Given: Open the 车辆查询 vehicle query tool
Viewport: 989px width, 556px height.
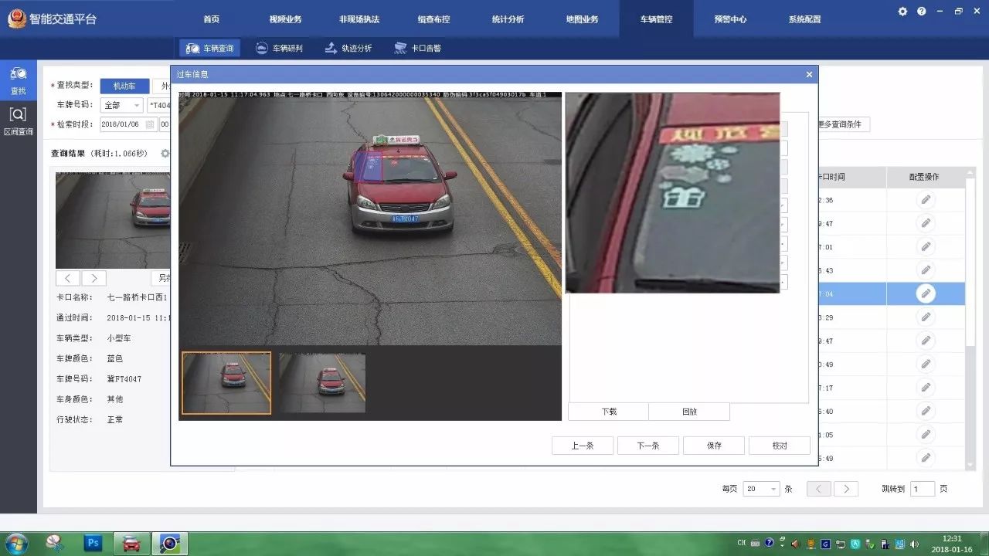Looking at the screenshot, I should pos(209,48).
